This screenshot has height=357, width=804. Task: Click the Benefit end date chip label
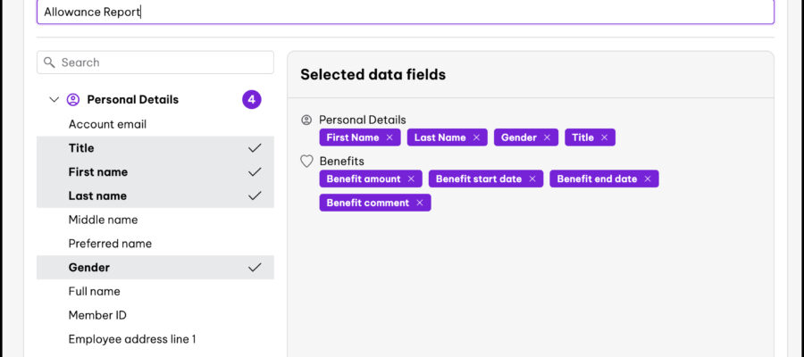(597, 178)
